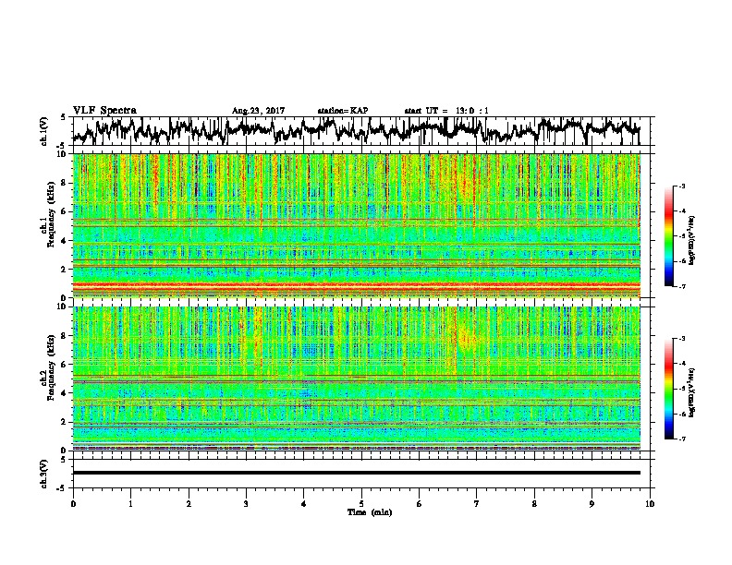Click the time axis tick label "7"

[x=477, y=504]
